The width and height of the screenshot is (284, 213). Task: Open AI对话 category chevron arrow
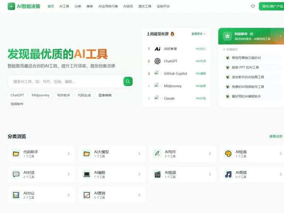click(x=69, y=174)
